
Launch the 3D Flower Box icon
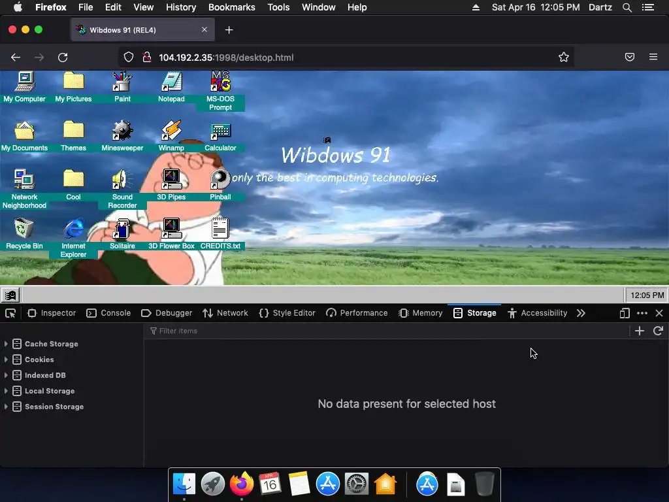click(172, 234)
